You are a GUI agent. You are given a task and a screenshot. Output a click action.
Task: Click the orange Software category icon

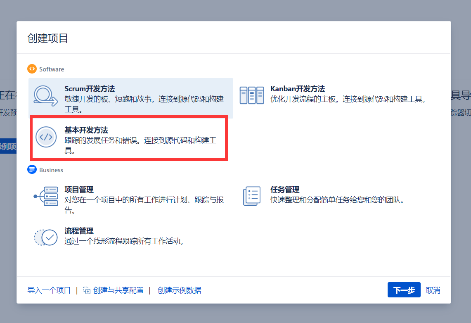coord(32,69)
